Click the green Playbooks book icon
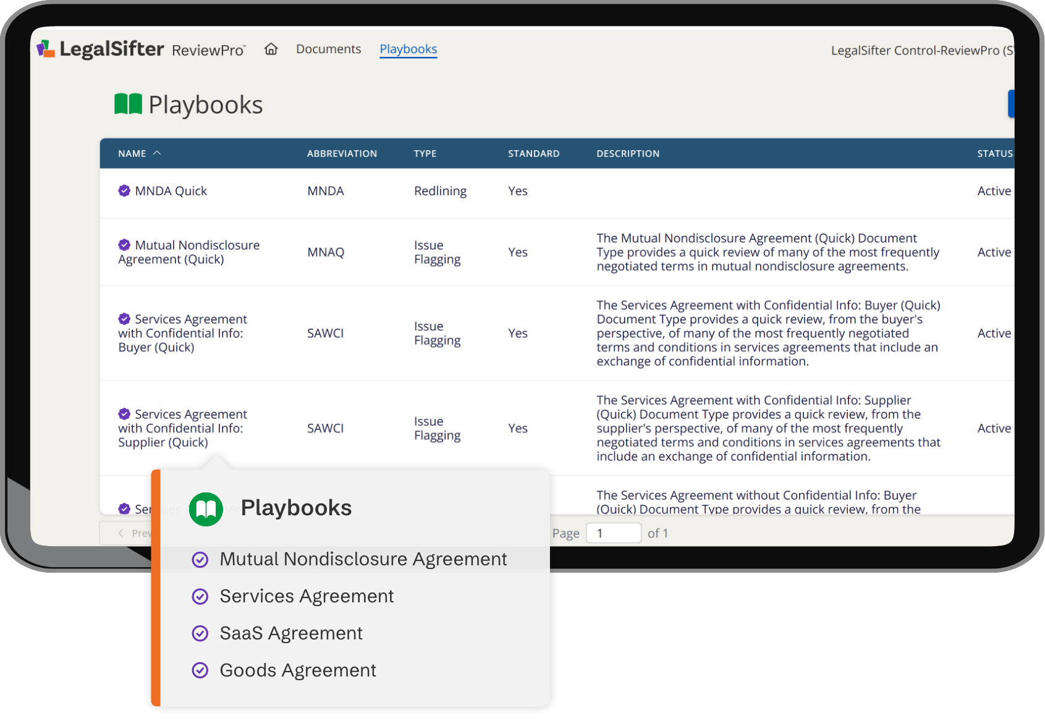This screenshot has height=721, width=1045. [128, 104]
